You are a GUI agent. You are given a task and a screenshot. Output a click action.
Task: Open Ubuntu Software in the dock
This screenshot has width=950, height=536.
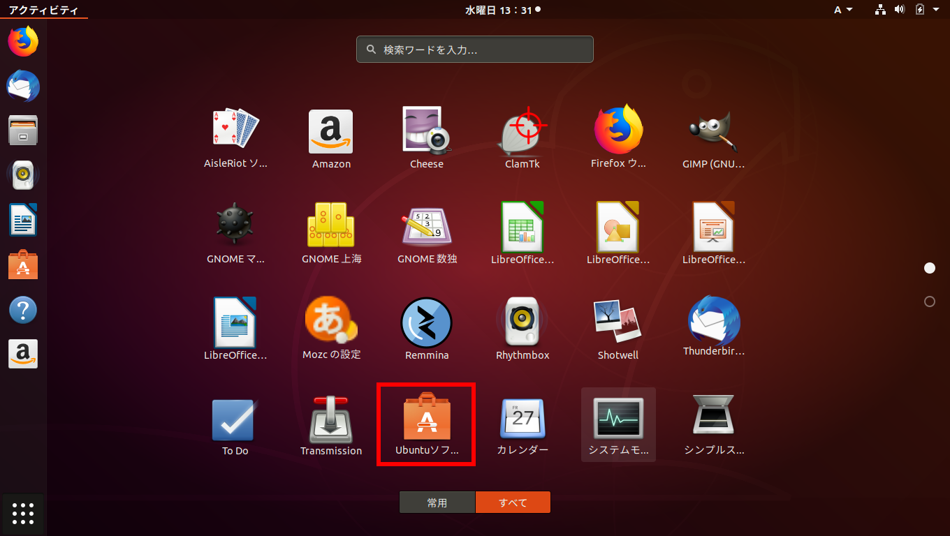[23, 265]
